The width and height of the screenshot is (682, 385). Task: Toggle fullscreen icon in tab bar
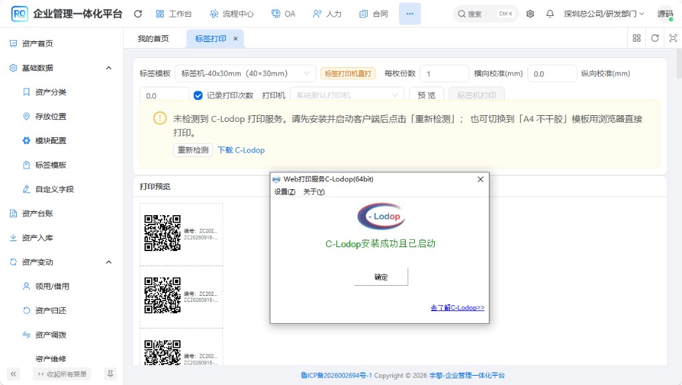673,38
